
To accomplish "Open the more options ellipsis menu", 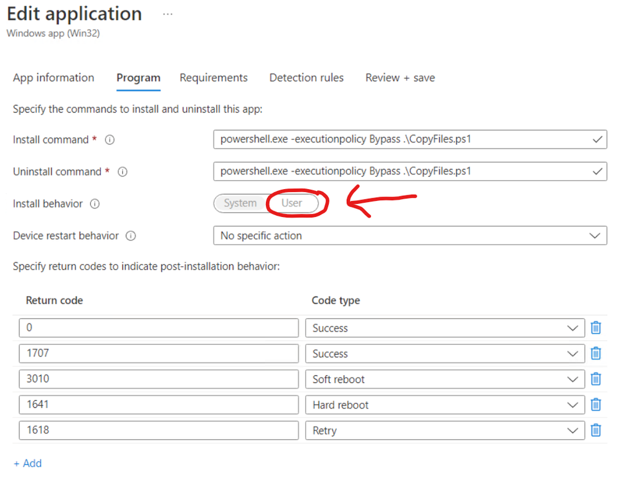I will click(x=167, y=14).
